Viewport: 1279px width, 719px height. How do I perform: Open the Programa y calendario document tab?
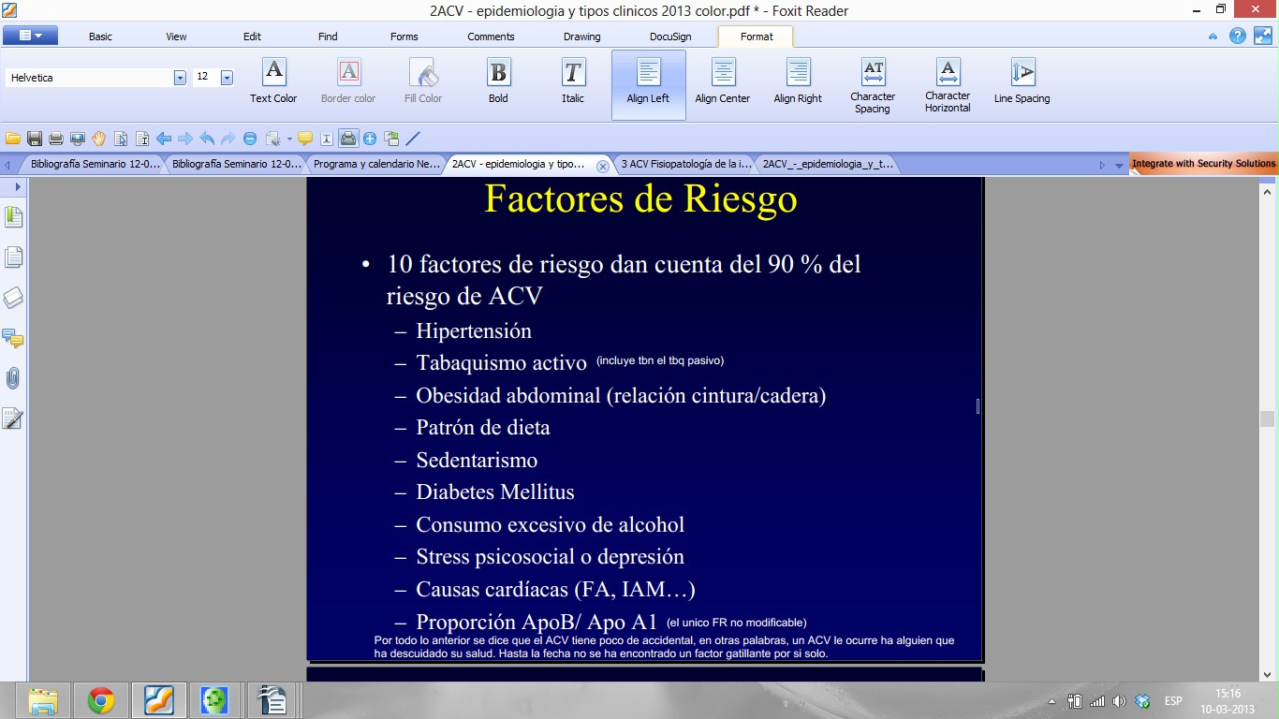pyautogui.click(x=376, y=164)
